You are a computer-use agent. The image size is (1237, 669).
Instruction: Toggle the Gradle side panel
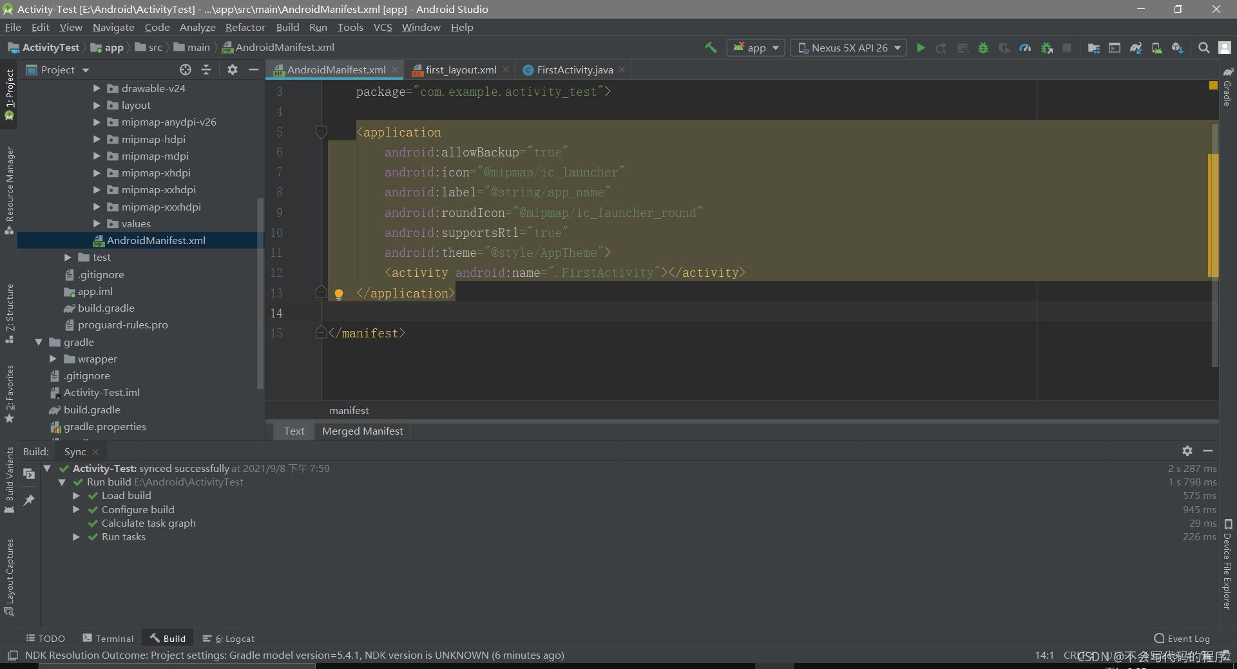1227,86
